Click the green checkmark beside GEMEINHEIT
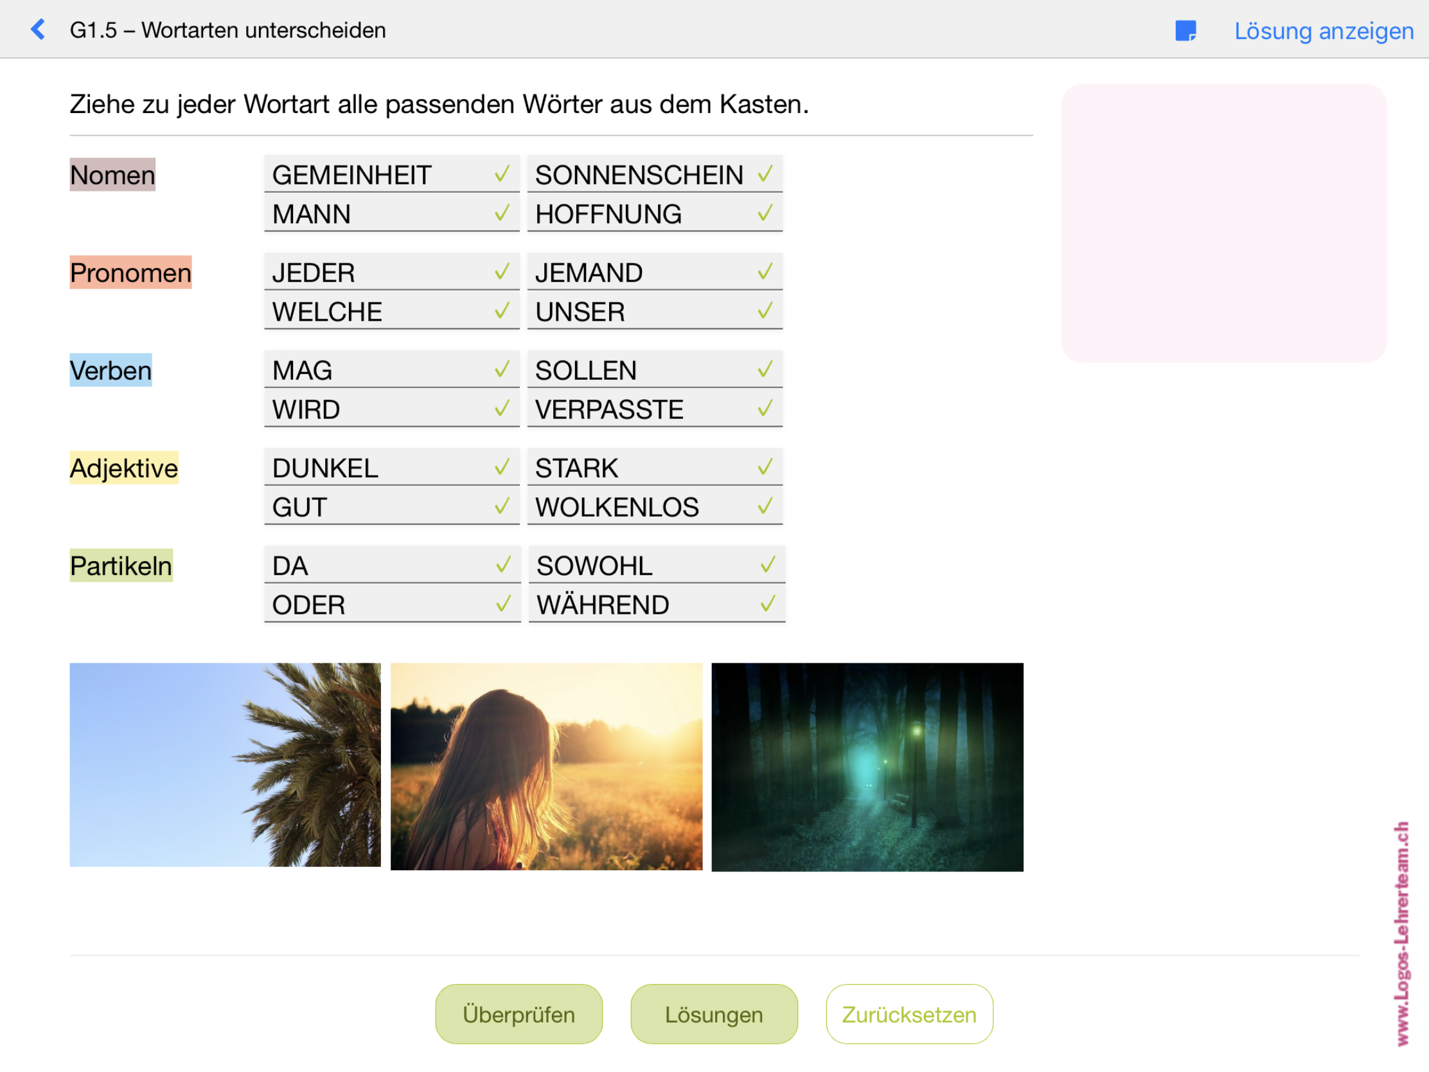This screenshot has width=1429, height=1072. [501, 174]
